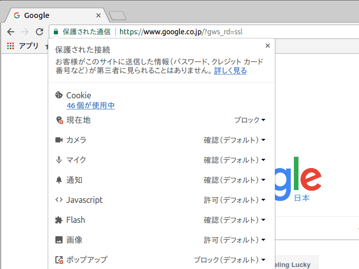Open the カメラ permission dropdown
Screen dimensions: 359x269
click(234, 140)
